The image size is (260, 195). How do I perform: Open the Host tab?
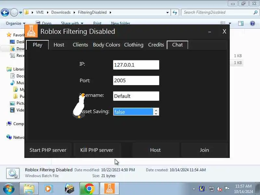pyautogui.click(x=59, y=45)
